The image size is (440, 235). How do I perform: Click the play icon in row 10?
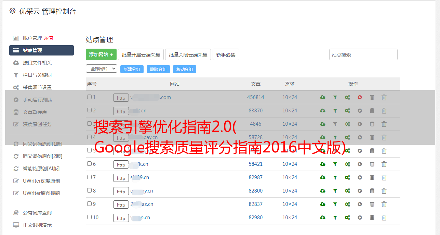pyautogui.click(x=360, y=218)
